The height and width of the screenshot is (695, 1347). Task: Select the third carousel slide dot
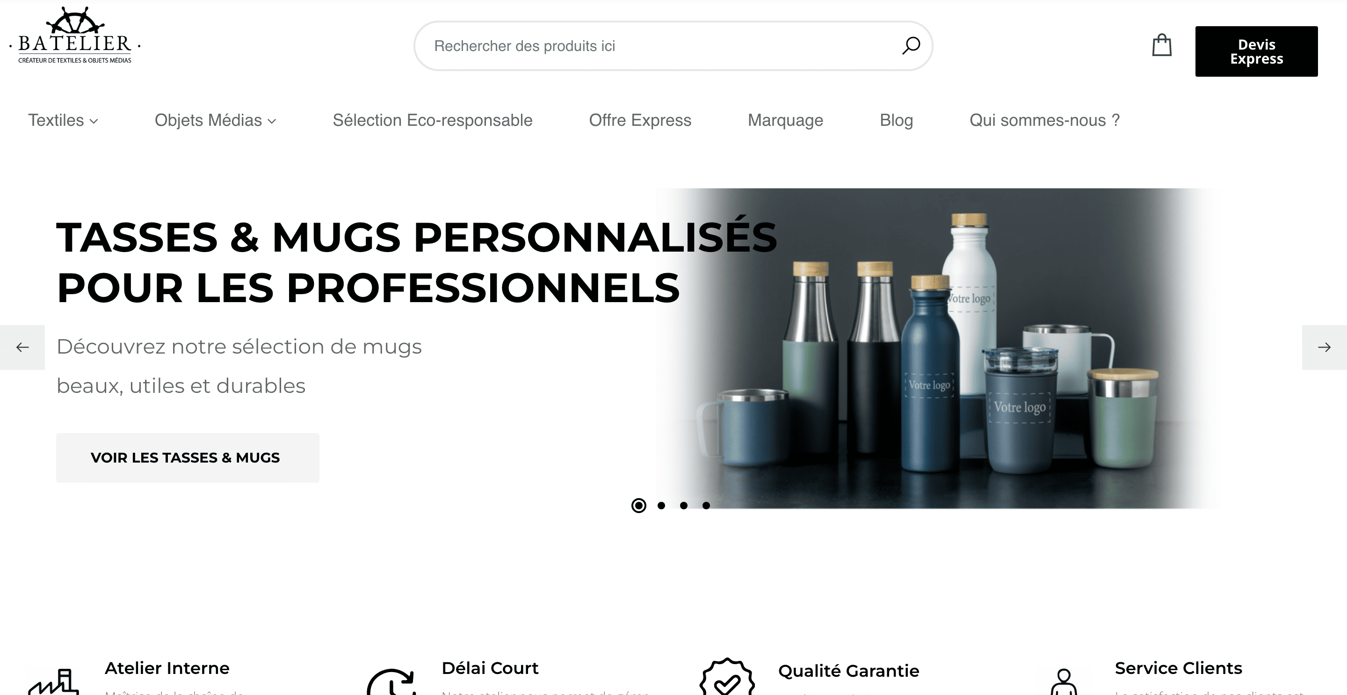tap(683, 506)
